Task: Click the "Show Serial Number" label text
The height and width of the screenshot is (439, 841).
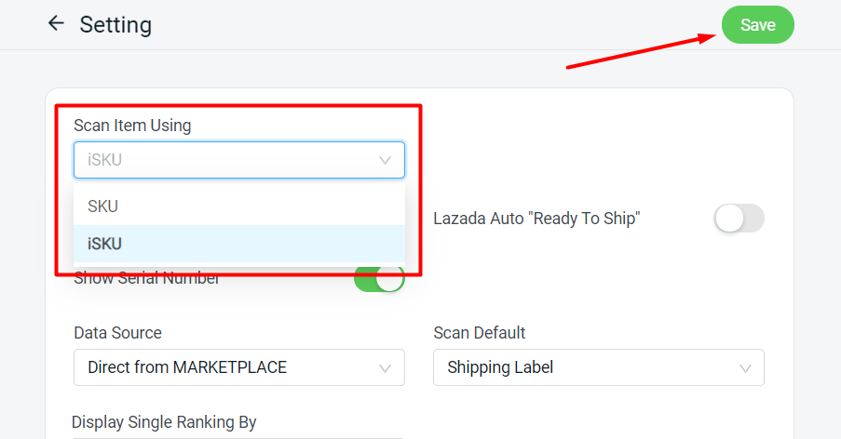Action: [147, 279]
